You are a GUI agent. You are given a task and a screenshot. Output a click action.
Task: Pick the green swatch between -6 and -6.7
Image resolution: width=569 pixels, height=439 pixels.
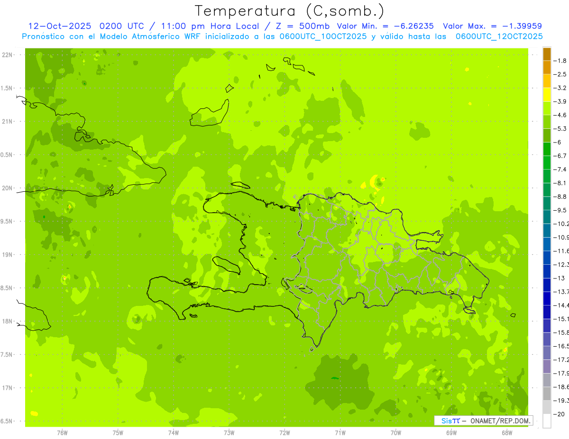tap(547, 149)
